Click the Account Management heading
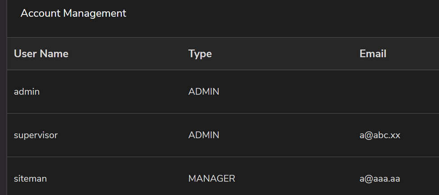Image resolution: width=439 pixels, height=195 pixels. pyautogui.click(x=73, y=13)
